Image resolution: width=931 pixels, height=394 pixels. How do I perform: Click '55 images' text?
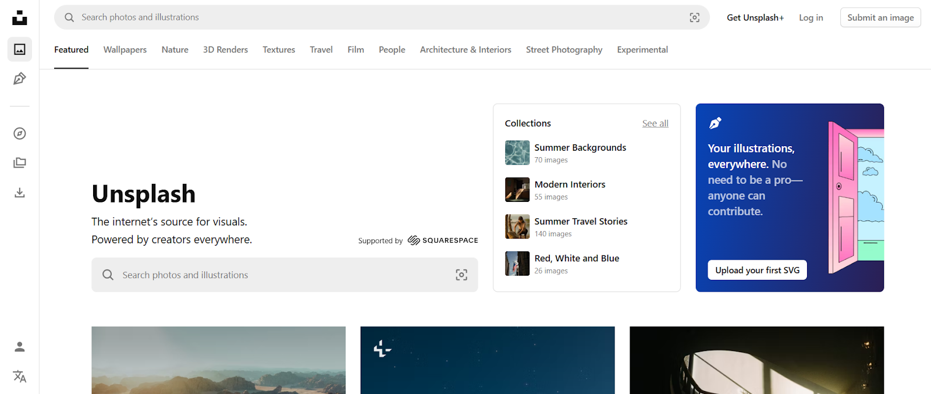pyautogui.click(x=551, y=197)
